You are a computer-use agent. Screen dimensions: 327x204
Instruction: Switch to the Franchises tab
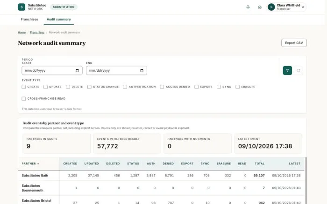tap(29, 20)
